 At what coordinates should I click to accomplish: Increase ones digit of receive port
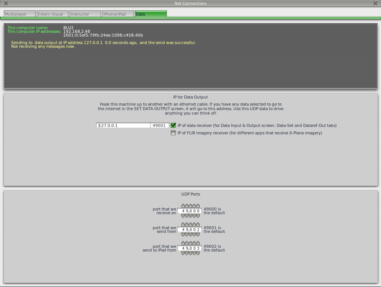pyautogui.click(x=198, y=206)
